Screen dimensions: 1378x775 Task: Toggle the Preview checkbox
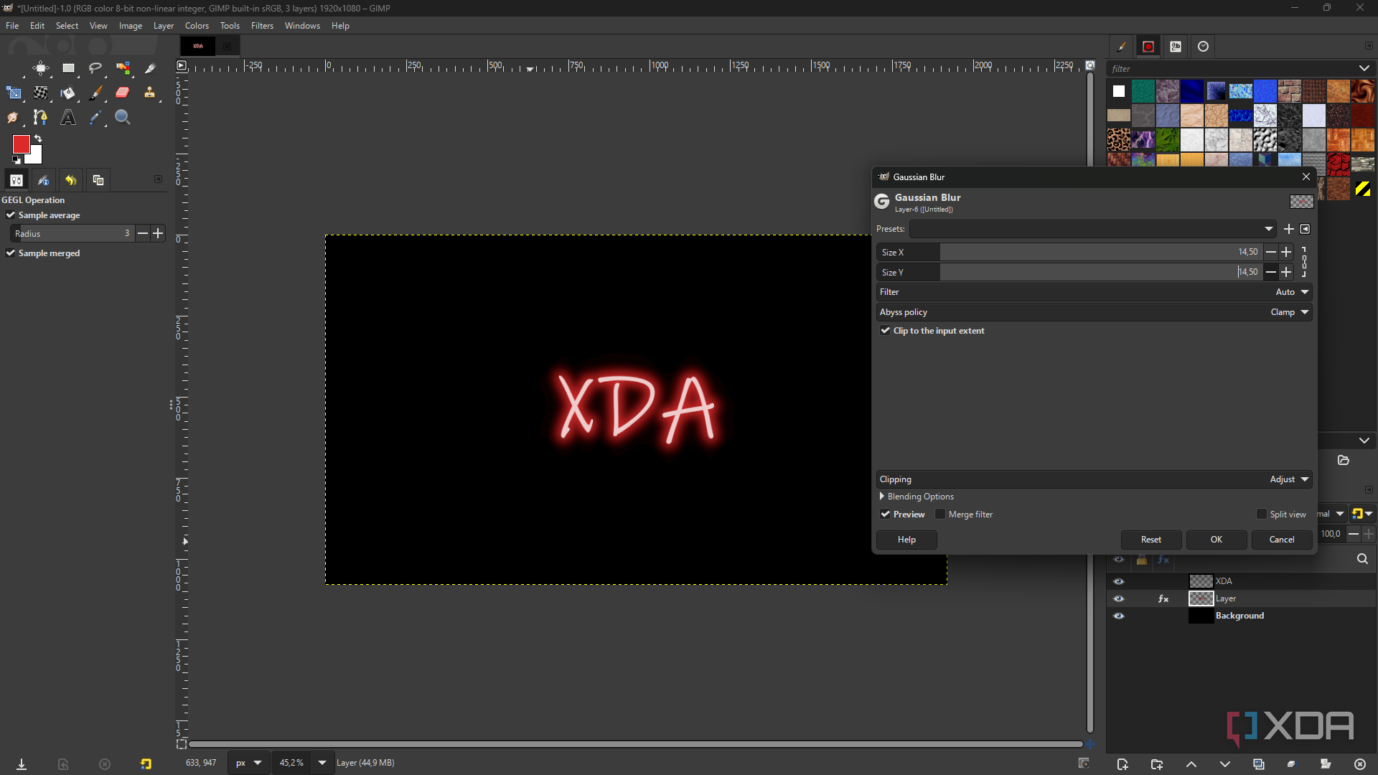(x=886, y=515)
